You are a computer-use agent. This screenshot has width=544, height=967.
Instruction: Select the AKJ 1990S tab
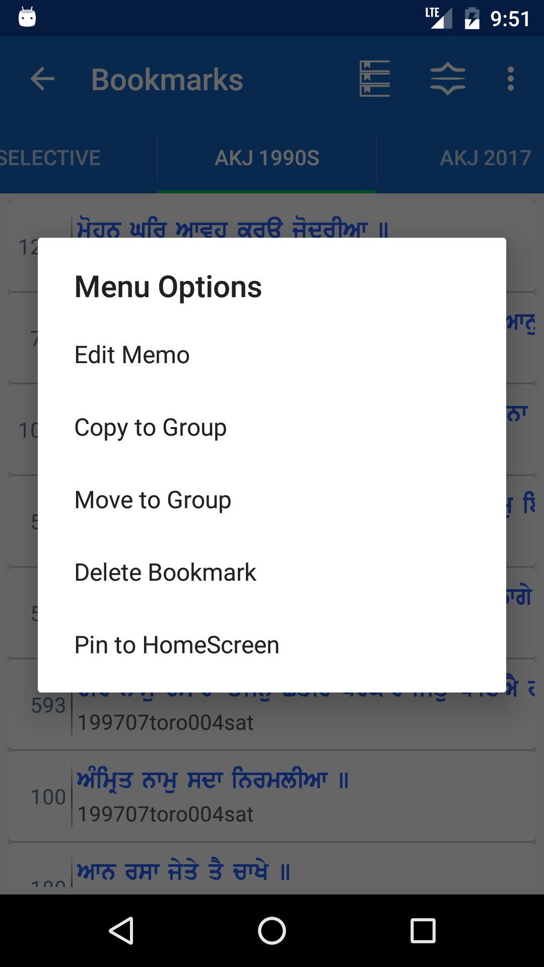point(267,158)
